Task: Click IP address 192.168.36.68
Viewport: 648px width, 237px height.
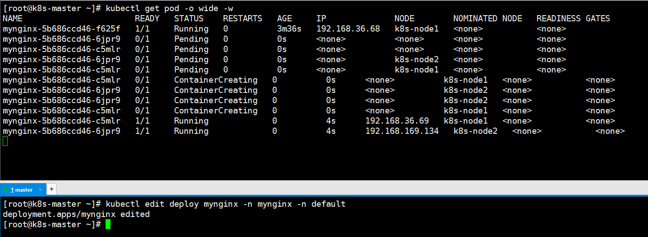Action: pyautogui.click(x=348, y=28)
